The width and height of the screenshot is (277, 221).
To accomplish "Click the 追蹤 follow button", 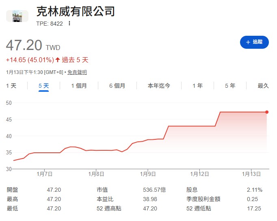I will [254, 42].
